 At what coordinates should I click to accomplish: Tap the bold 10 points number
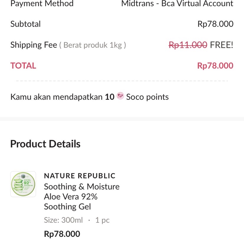[x=110, y=97]
